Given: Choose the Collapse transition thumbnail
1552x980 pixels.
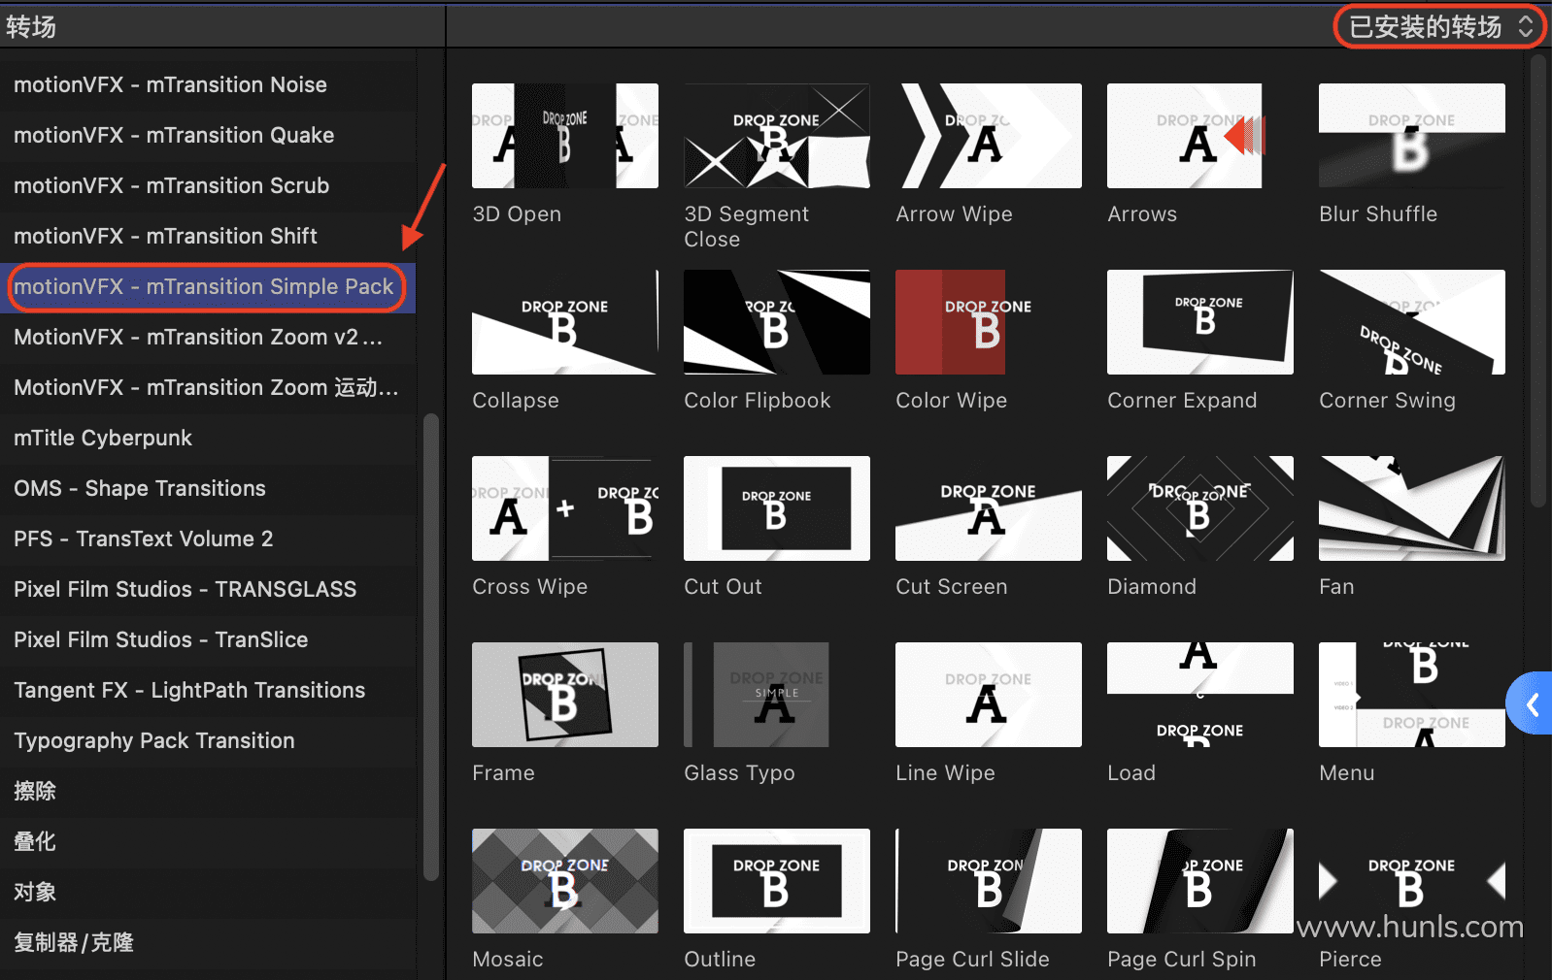Looking at the screenshot, I should pyautogui.click(x=565, y=322).
